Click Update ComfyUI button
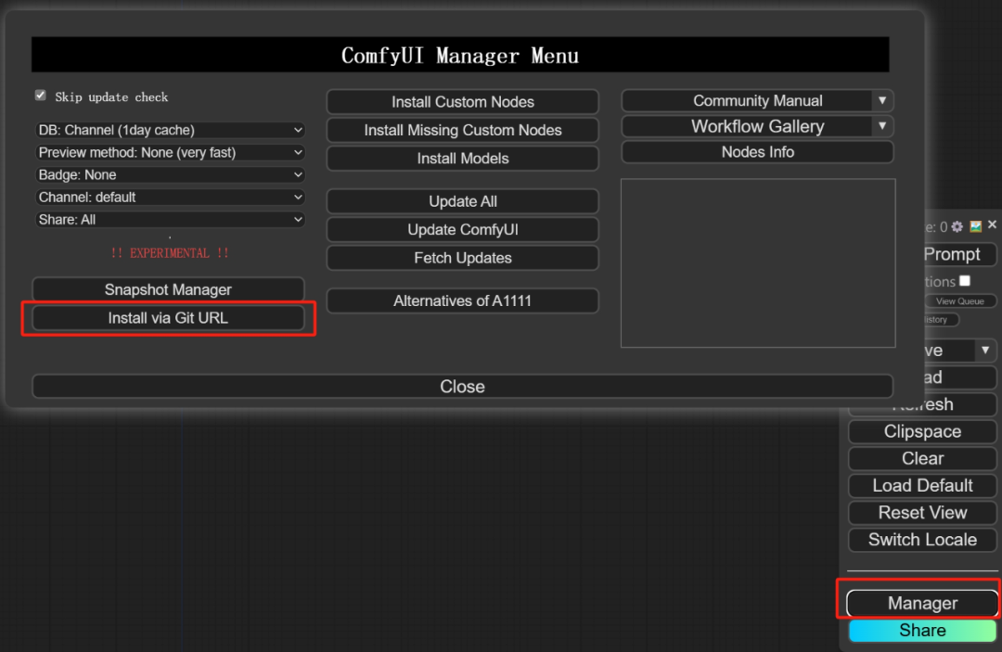The height and width of the screenshot is (652, 1002). tap(463, 229)
